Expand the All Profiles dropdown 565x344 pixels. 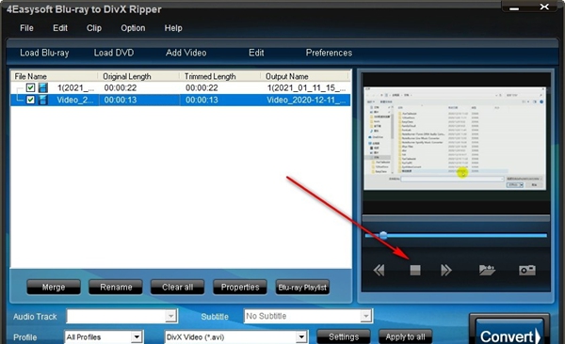click(137, 337)
